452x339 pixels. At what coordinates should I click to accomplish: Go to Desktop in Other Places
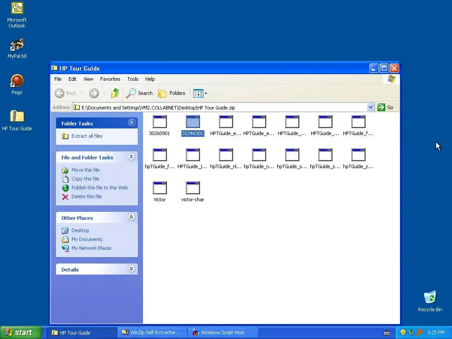(x=80, y=230)
